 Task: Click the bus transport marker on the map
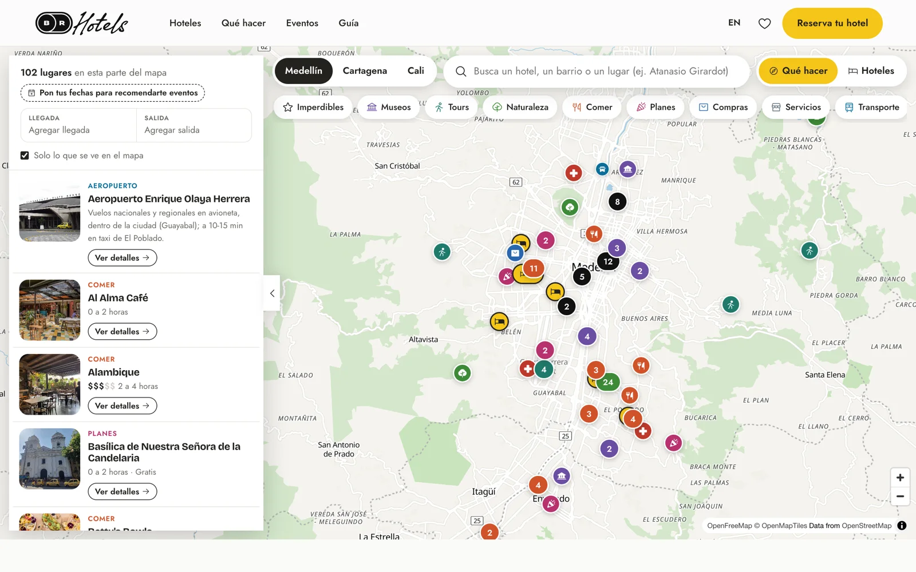(602, 169)
